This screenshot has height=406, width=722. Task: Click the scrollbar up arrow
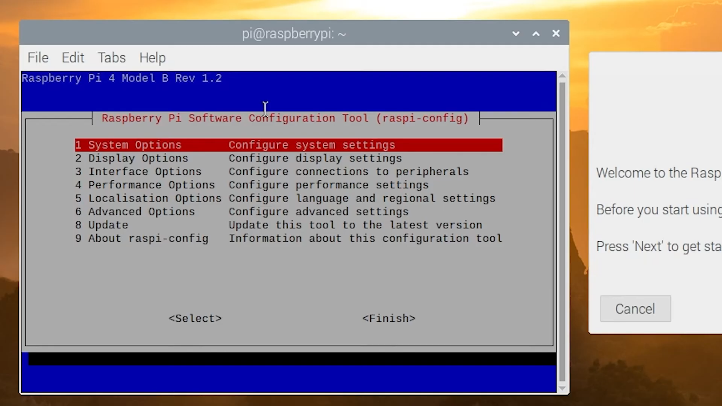[x=562, y=76]
